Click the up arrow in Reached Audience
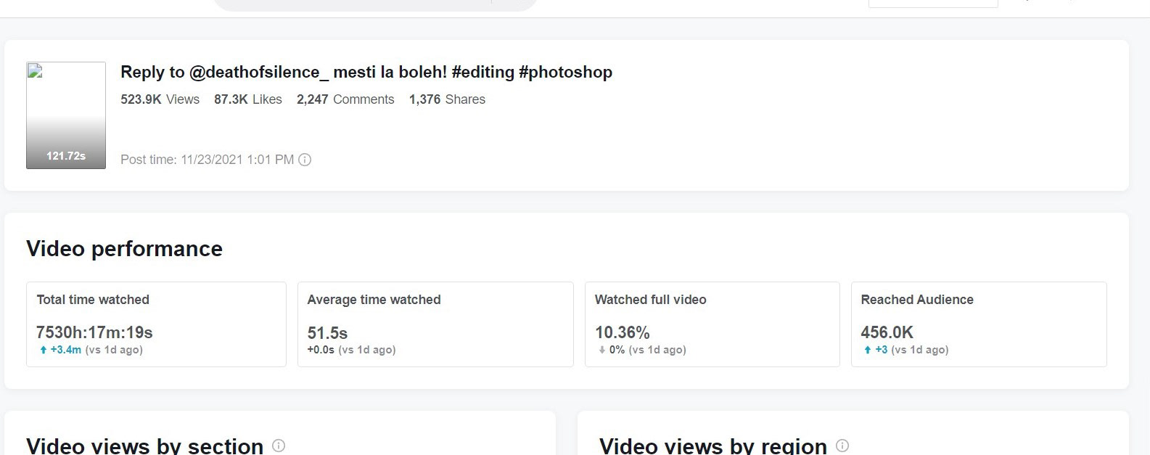Viewport: 1150px width, 455px height. click(x=868, y=351)
